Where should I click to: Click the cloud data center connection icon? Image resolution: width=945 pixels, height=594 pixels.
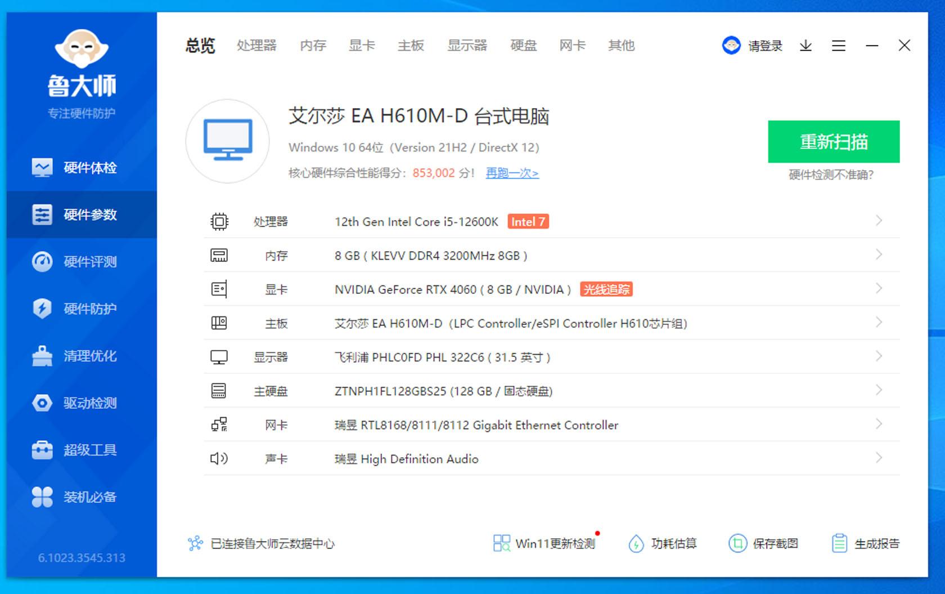click(195, 543)
